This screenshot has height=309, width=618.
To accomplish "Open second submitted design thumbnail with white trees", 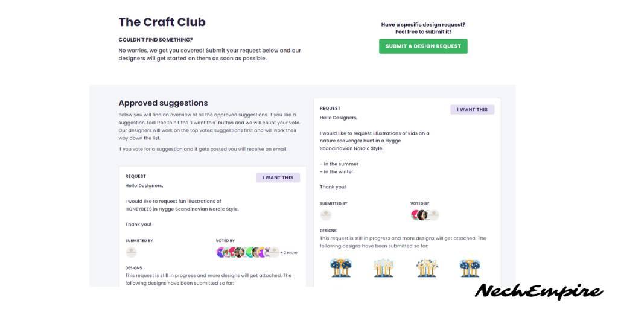I will (x=383, y=268).
